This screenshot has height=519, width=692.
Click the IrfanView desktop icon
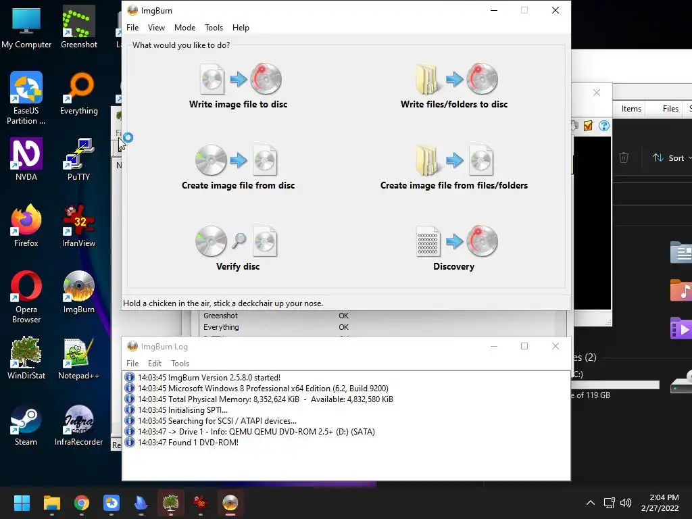78,226
